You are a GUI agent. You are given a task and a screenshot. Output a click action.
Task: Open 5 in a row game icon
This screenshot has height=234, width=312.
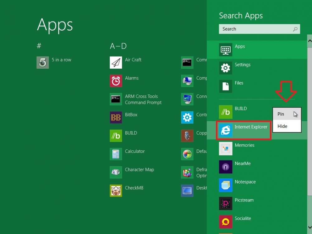[43, 62]
